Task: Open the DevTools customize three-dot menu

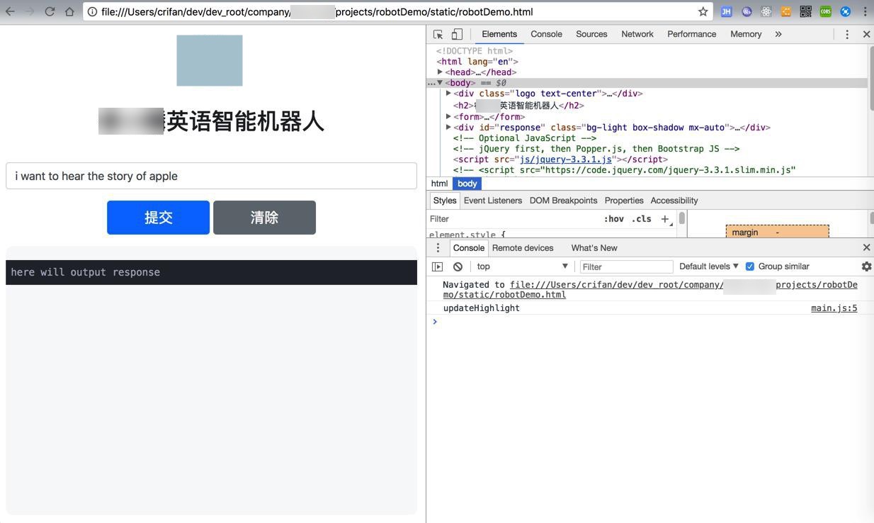Action: (846, 34)
